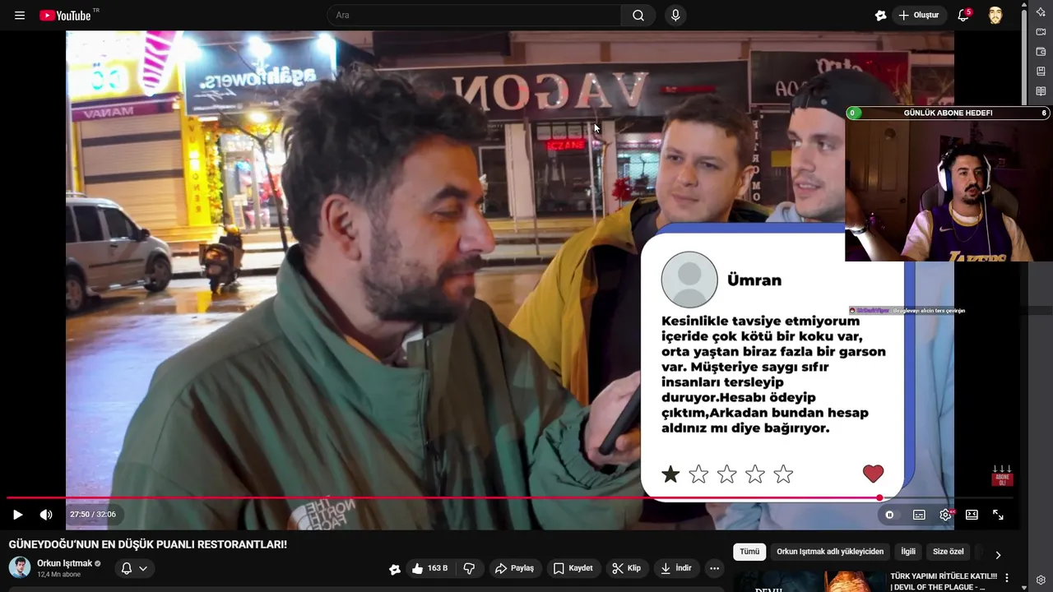Select the İlgili filter chip

[x=907, y=552]
